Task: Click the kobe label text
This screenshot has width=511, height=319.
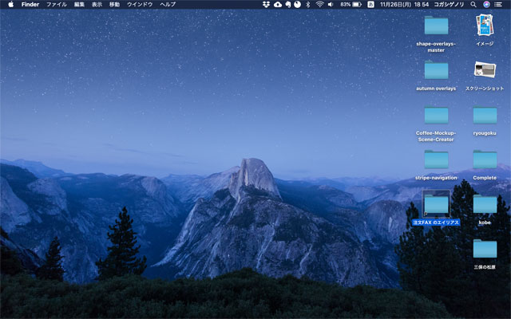Action: point(485,223)
